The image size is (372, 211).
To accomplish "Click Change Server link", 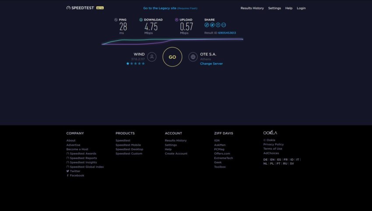I will pyautogui.click(x=211, y=63).
